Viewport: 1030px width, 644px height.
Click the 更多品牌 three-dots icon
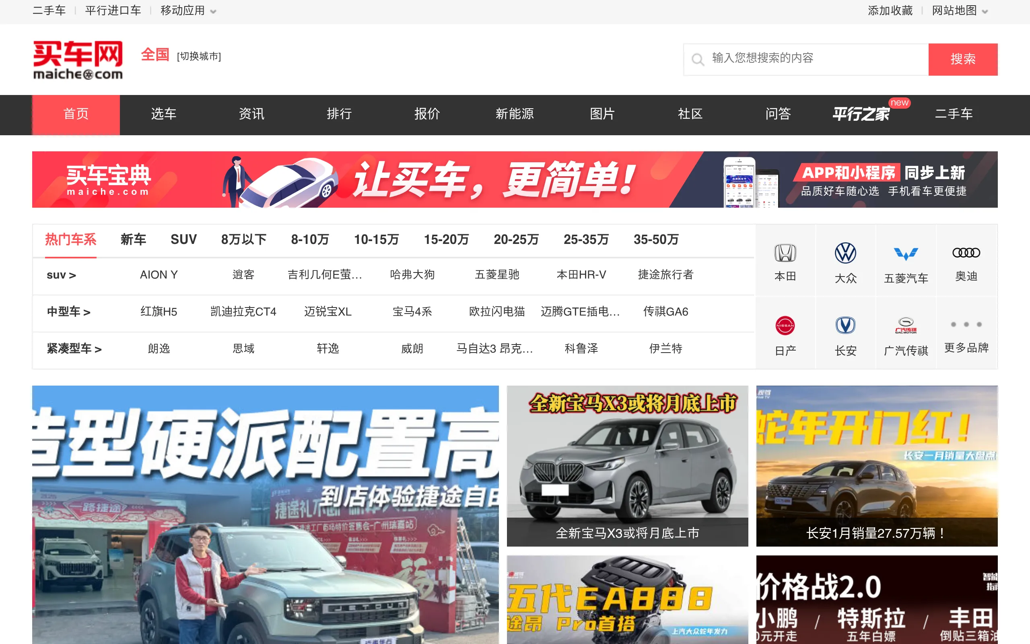[x=966, y=324]
